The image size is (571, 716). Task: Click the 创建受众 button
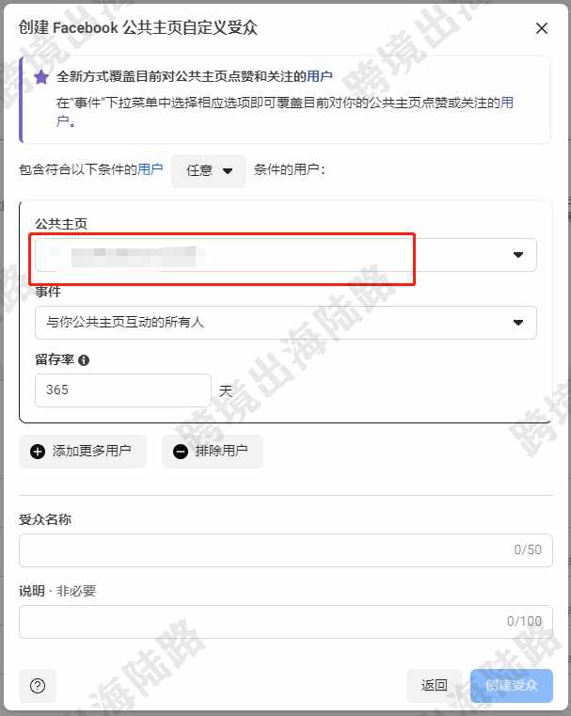[x=512, y=685]
